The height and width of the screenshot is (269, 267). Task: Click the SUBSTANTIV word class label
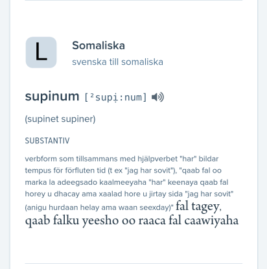click(x=47, y=141)
